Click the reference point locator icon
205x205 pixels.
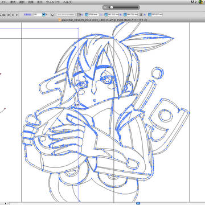[79, 15]
